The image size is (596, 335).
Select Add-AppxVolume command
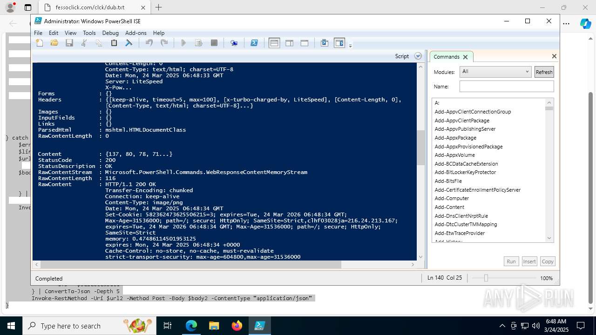coord(454,155)
